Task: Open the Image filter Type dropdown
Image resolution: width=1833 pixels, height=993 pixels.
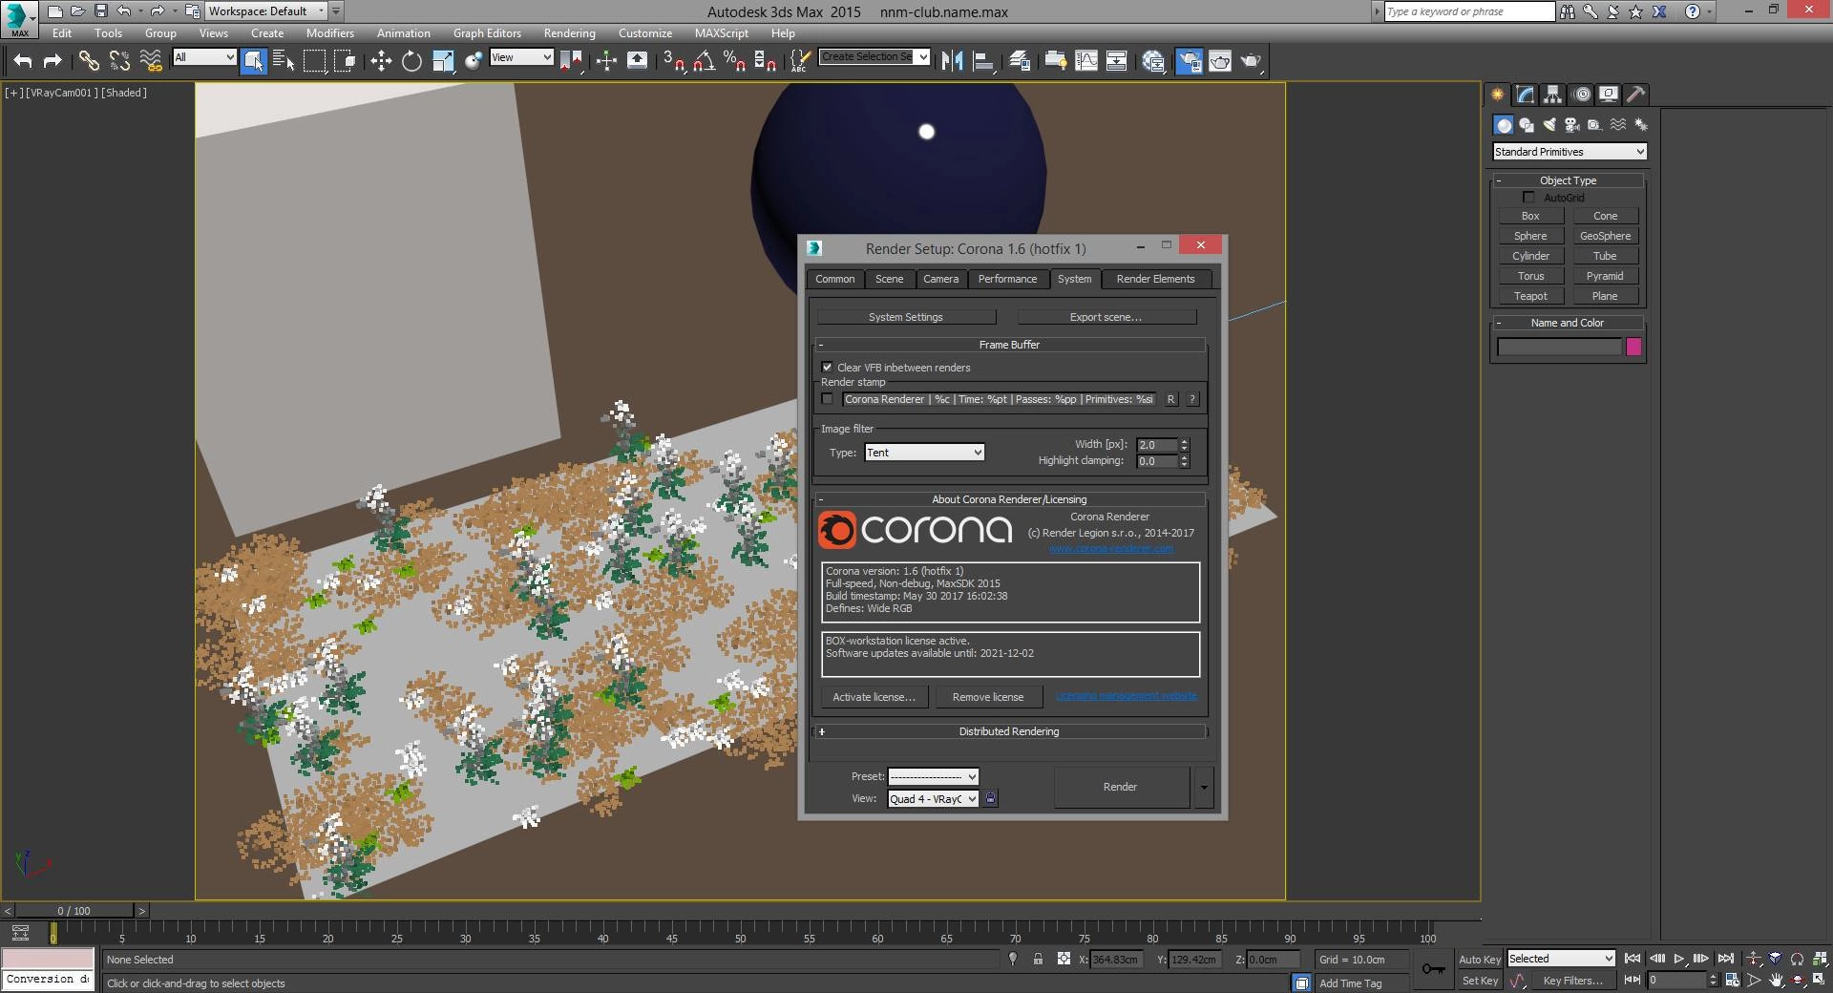Action: point(924,453)
